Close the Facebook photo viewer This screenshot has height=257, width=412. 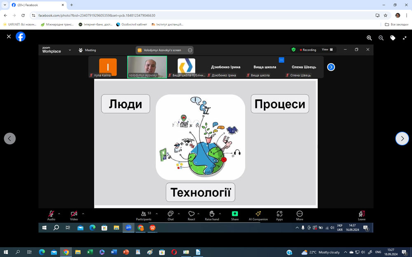9,37
